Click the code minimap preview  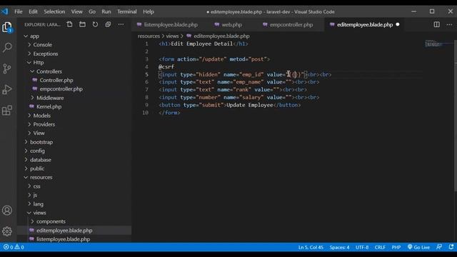click(x=433, y=44)
